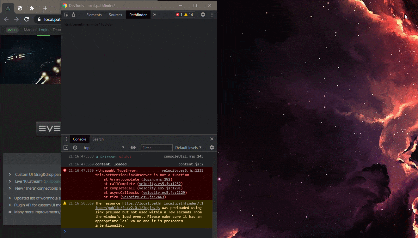The width and height of the screenshot is (418, 238).
Task: Expand the more tabs chevron in DevTools
Action: tap(155, 15)
